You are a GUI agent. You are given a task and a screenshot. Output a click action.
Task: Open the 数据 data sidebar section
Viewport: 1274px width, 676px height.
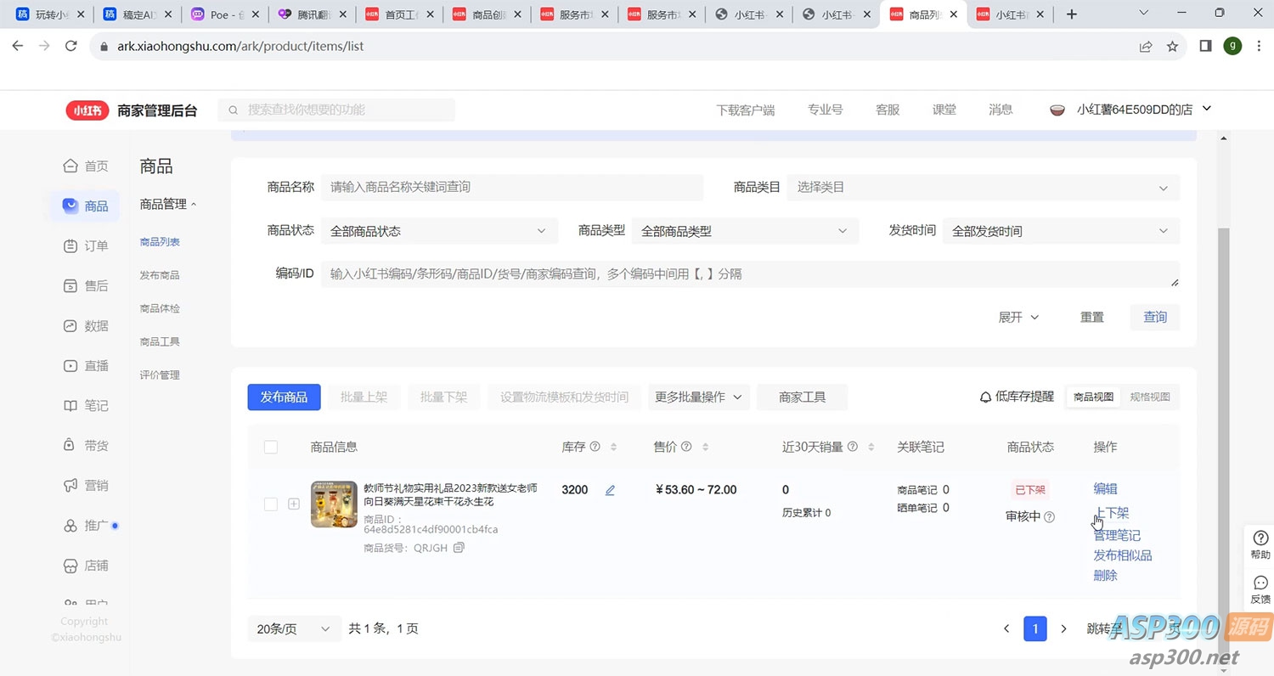86,326
